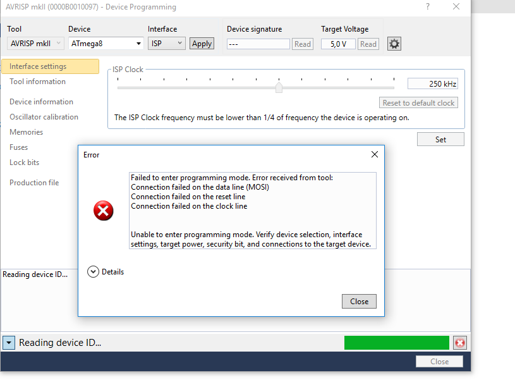Screen dimensions: 515x387
Task: Open Oscillator calibration page
Action: 44,117
